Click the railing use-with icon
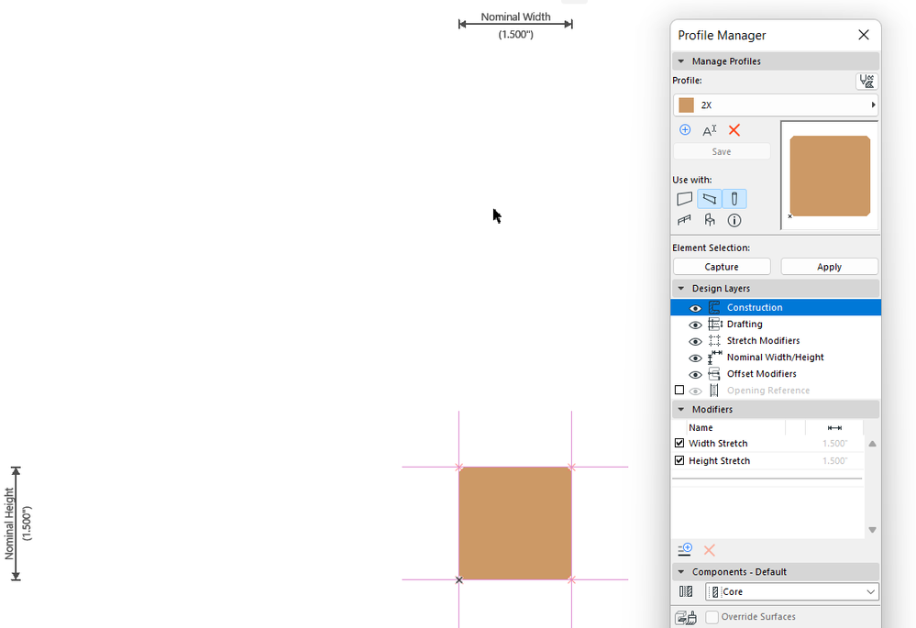916x628 pixels. click(684, 220)
